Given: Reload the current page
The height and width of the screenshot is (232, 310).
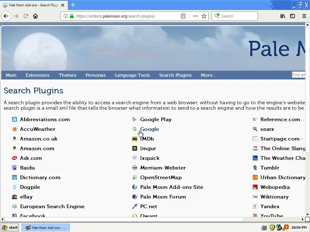Looking at the screenshot, I should point(26,16).
